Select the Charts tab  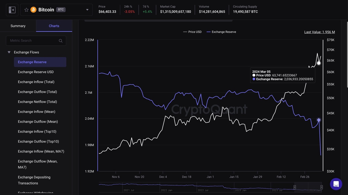(x=54, y=26)
